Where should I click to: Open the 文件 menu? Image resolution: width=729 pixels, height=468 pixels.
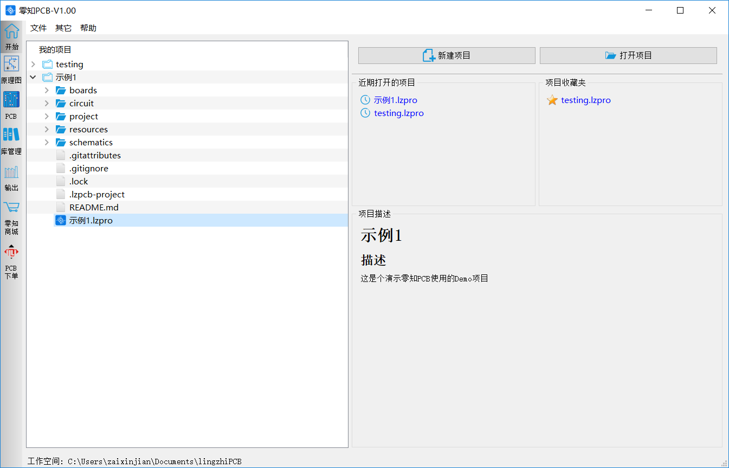pos(38,28)
